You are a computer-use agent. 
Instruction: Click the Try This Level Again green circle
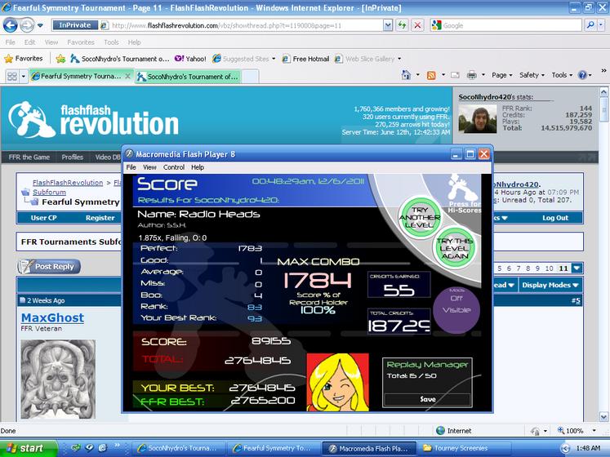click(454, 248)
